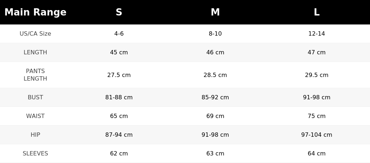Click the HIP row label
This screenshot has width=370, height=163.
(35, 135)
